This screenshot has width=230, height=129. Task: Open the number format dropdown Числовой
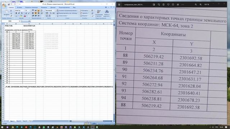point(54,10)
